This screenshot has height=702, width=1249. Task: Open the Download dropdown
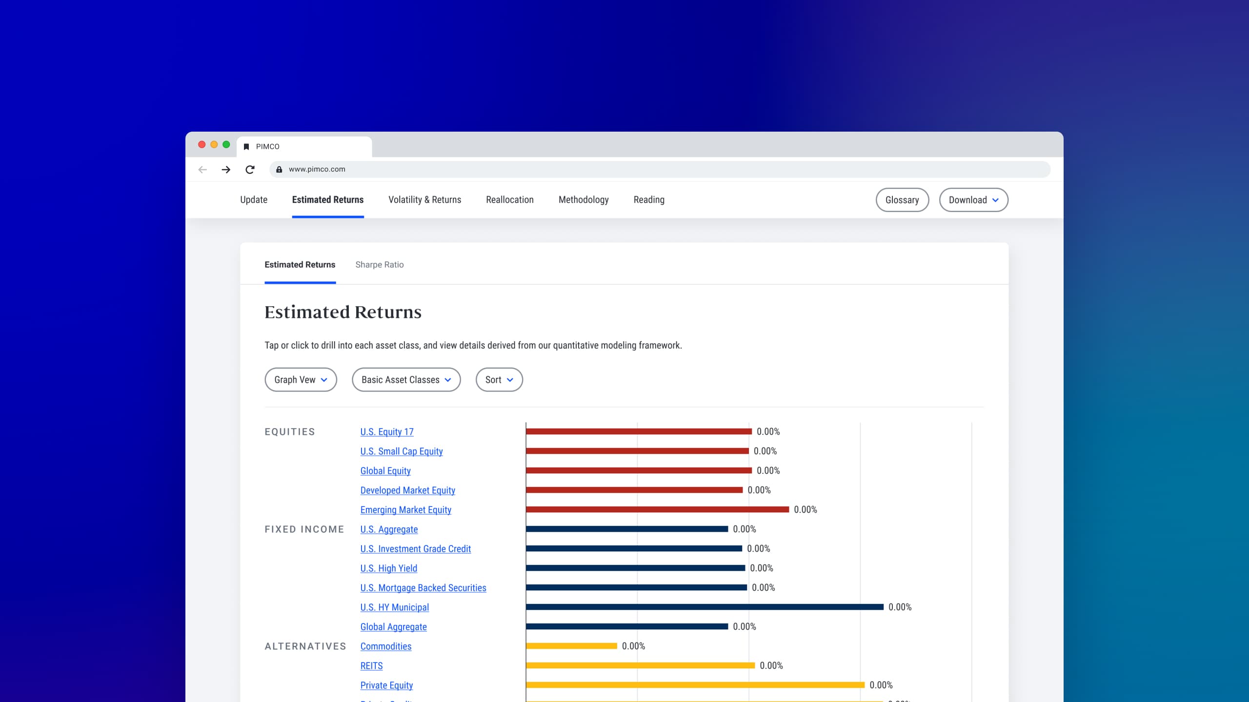[973, 200]
